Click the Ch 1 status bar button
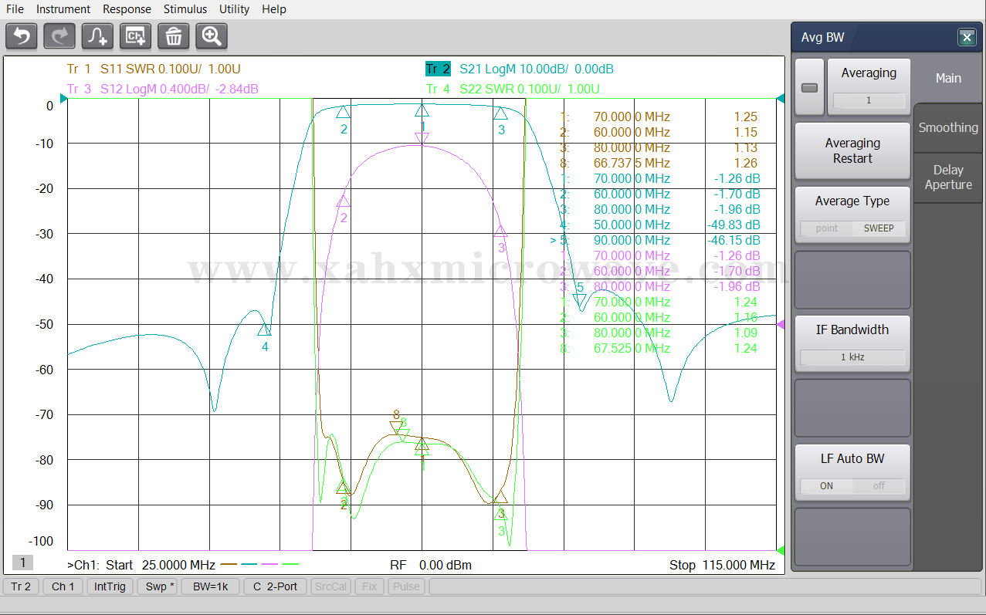Image resolution: width=986 pixels, height=615 pixels. click(x=63, y=586)
